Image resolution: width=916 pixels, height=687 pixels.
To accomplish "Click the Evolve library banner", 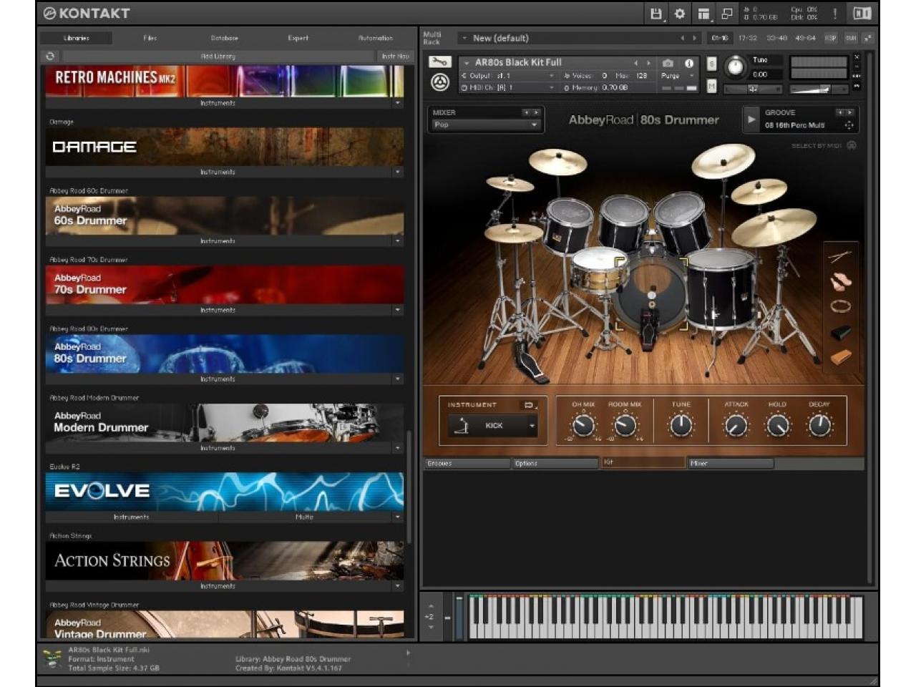I will pos(225,492).
